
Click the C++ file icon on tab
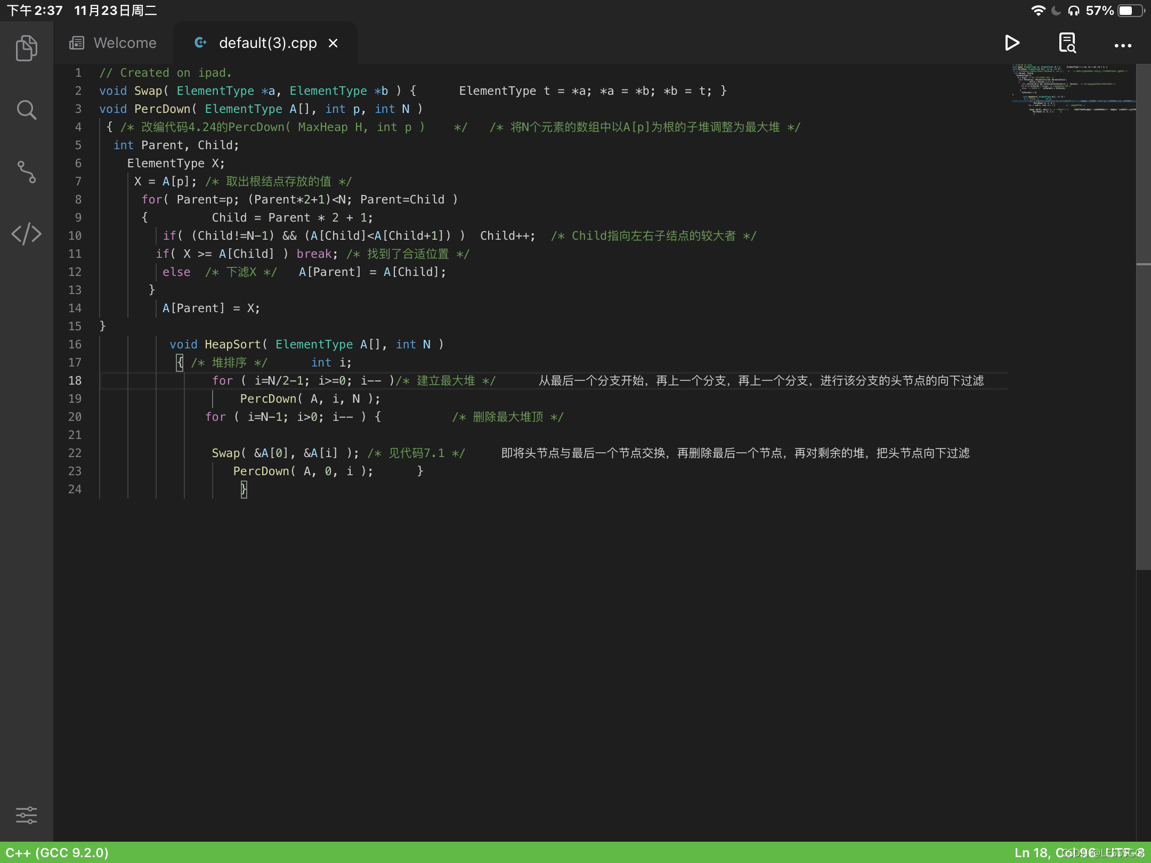(x=201, y=43)
